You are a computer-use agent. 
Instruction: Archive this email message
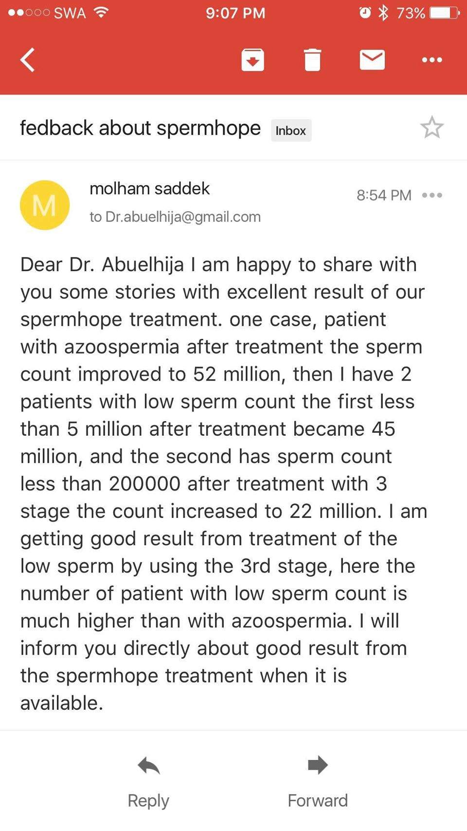(252, 60)
